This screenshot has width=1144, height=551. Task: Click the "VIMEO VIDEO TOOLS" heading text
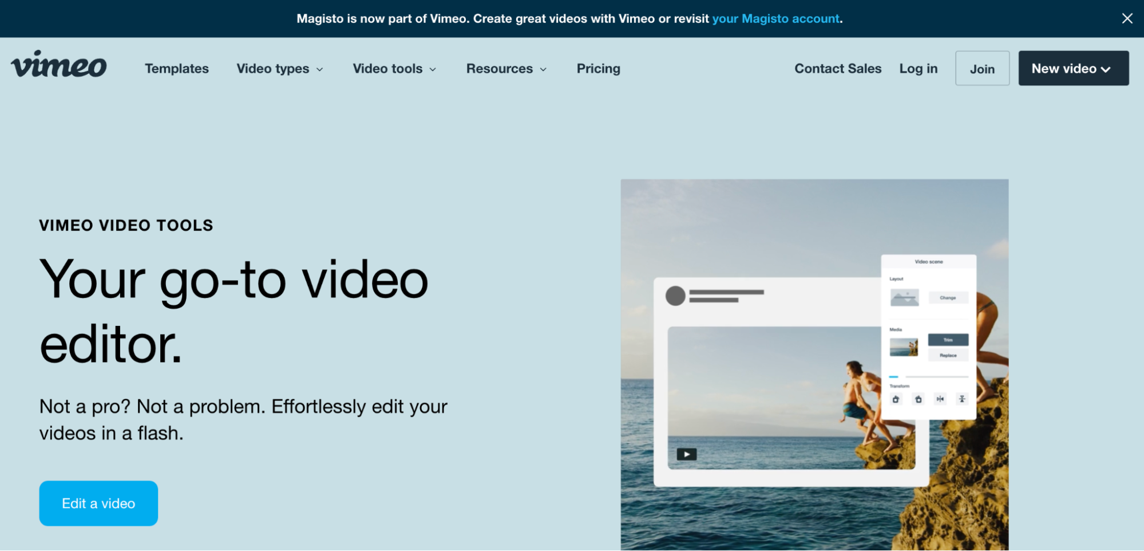[126, 226]
